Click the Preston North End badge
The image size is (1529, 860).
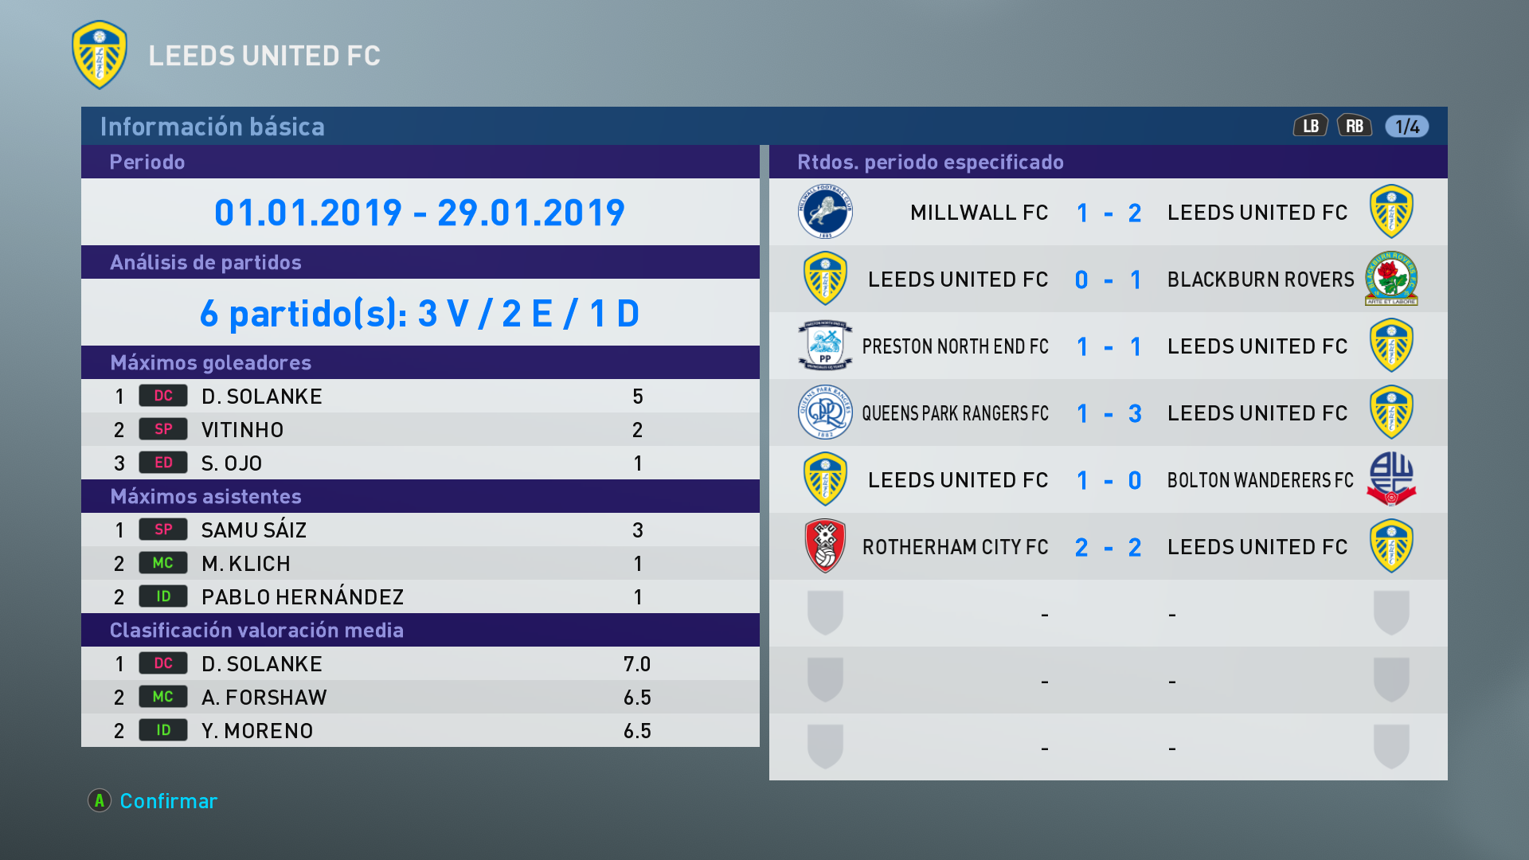(x=825, y=346)
